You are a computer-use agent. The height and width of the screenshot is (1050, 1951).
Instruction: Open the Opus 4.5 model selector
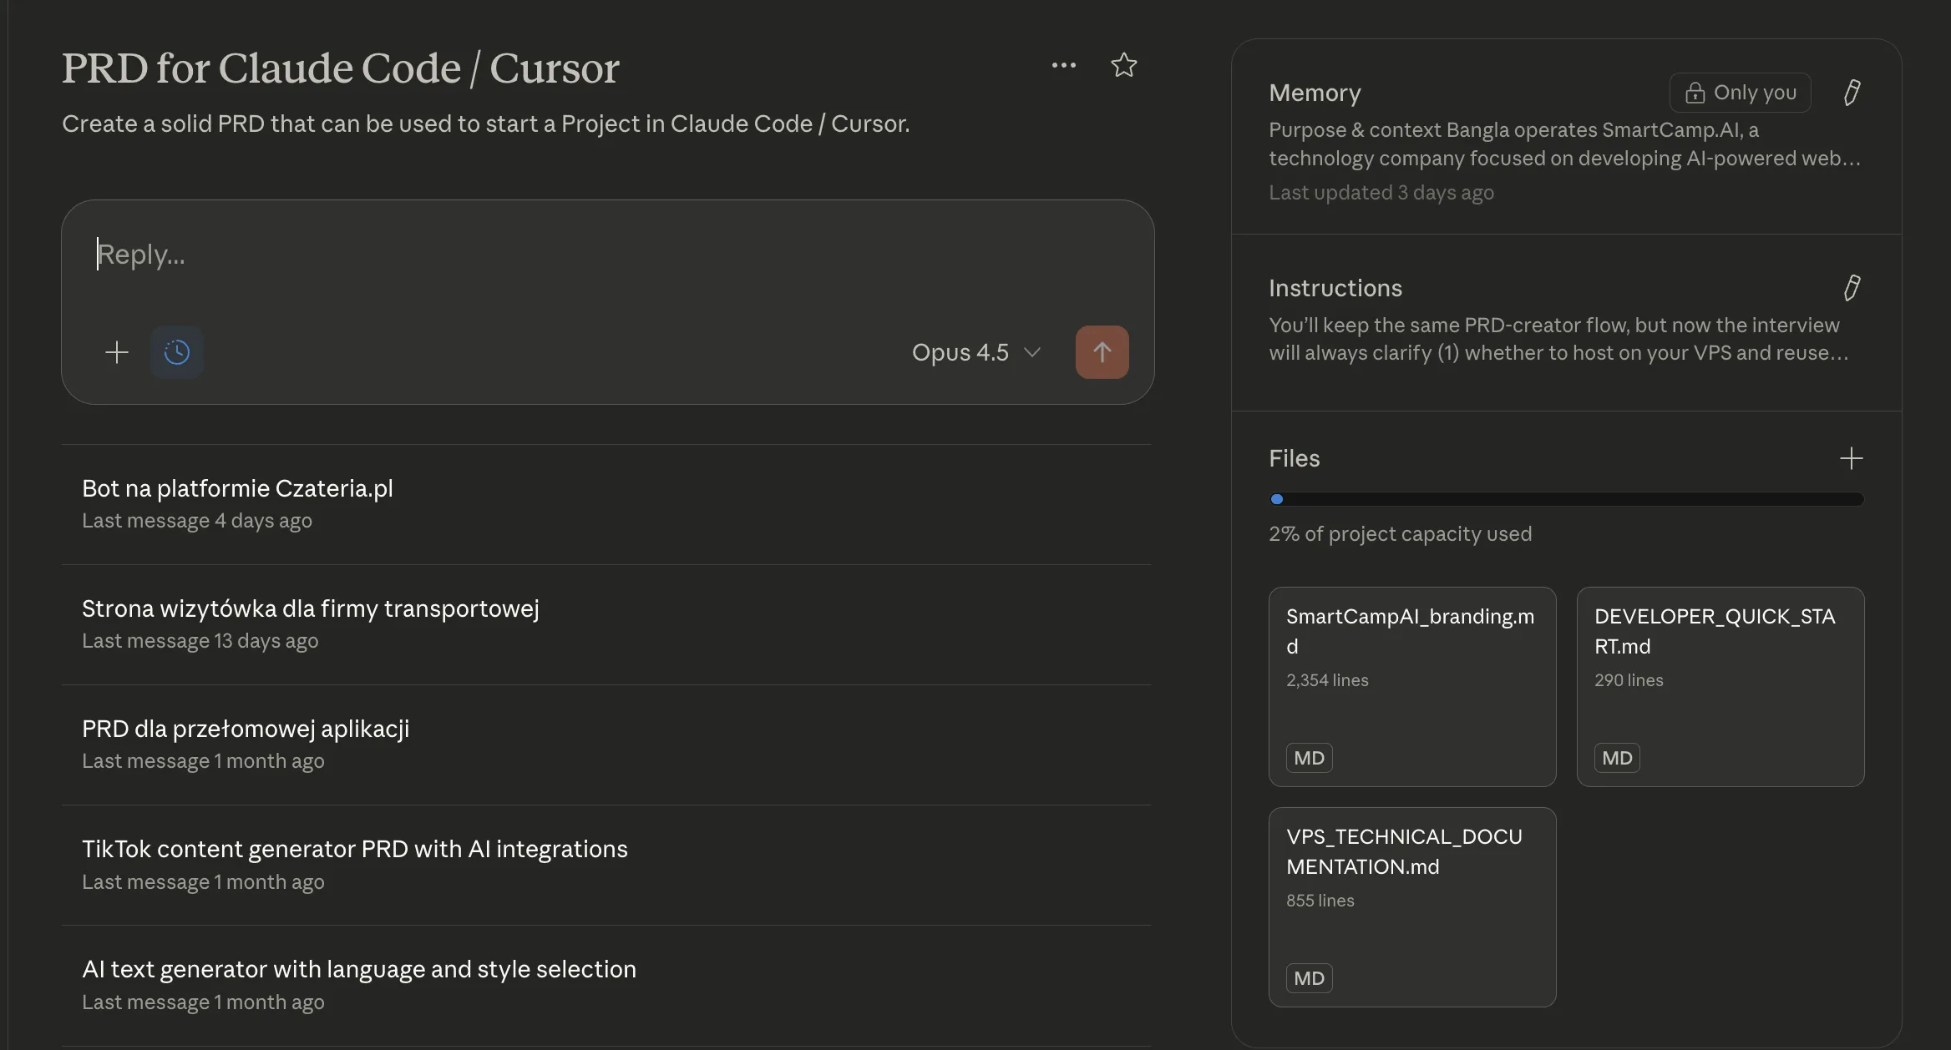(x=975, y=352)
